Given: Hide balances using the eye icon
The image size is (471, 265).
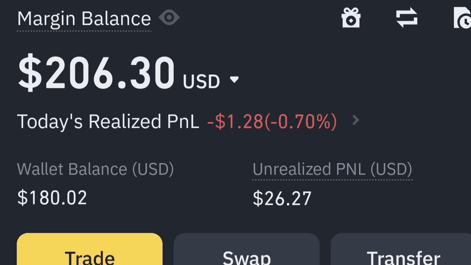Looking at the screenshot, I should tap(169, 18).
